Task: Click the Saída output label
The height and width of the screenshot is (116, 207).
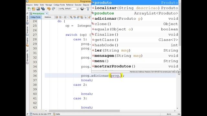Action: (58, 114)
